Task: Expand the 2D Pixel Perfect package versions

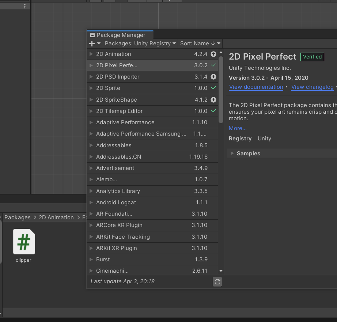Action: pos(91,65)
